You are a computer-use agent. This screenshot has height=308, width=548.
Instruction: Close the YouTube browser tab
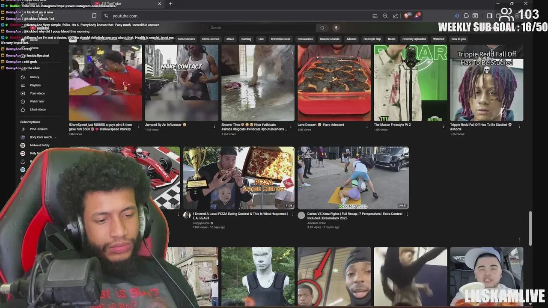coord(159,4)
